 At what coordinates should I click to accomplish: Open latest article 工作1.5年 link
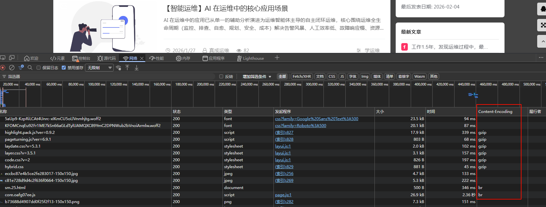pyautogui.click(x=450, y=47)
